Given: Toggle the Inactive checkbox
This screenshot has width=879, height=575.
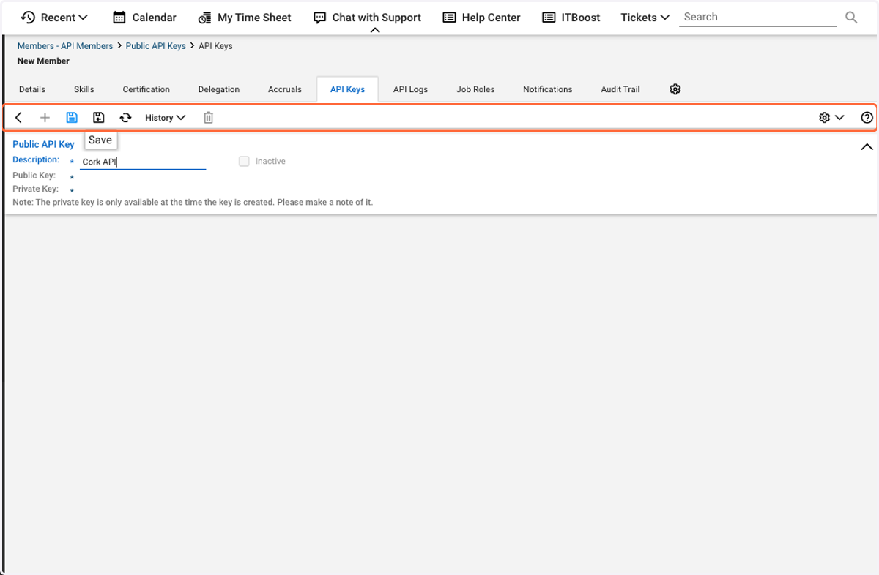Looking at the screenshot, I should [244, 161].
